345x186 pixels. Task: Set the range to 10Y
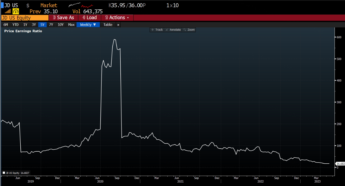[x=61, y=25]
